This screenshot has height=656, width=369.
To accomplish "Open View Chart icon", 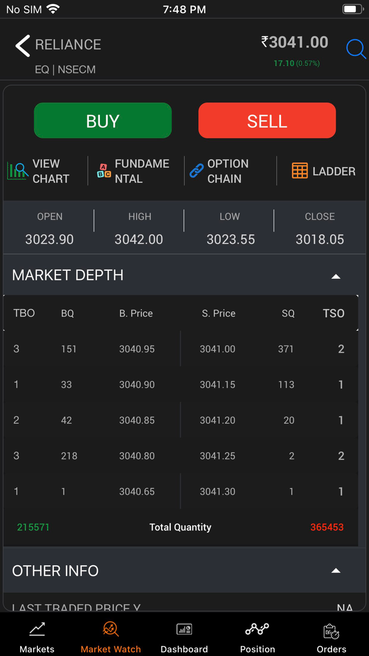I will pyautogui.click(x=18, y=171).
